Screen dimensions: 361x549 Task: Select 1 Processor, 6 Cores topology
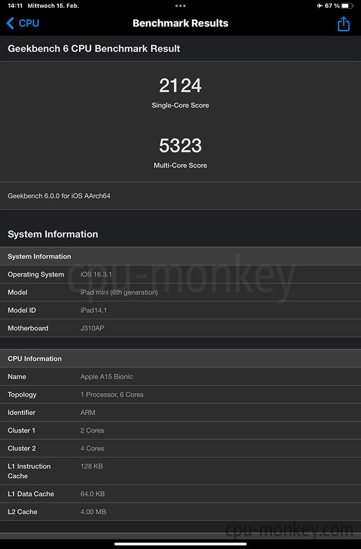(112, 394)
